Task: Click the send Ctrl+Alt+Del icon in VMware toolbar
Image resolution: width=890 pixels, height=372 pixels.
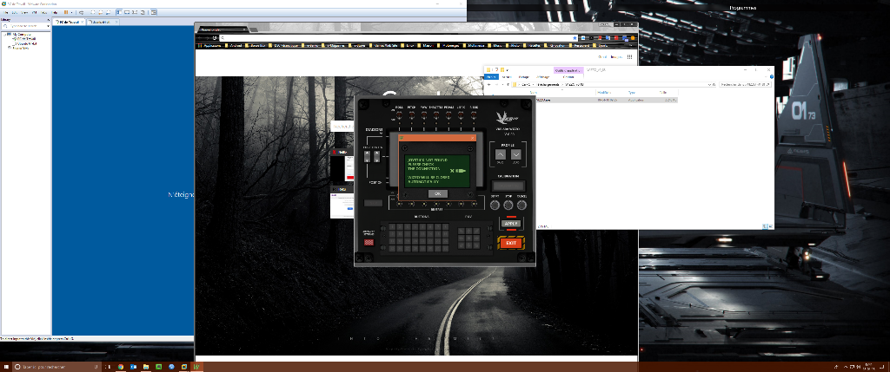Action: (81, 12)
